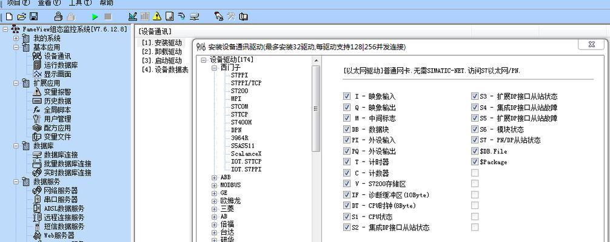Toggle the T - 计时器 checkbox
Image resolution: width=610 pixels, height=242 pixels.
tap(347, 162)
